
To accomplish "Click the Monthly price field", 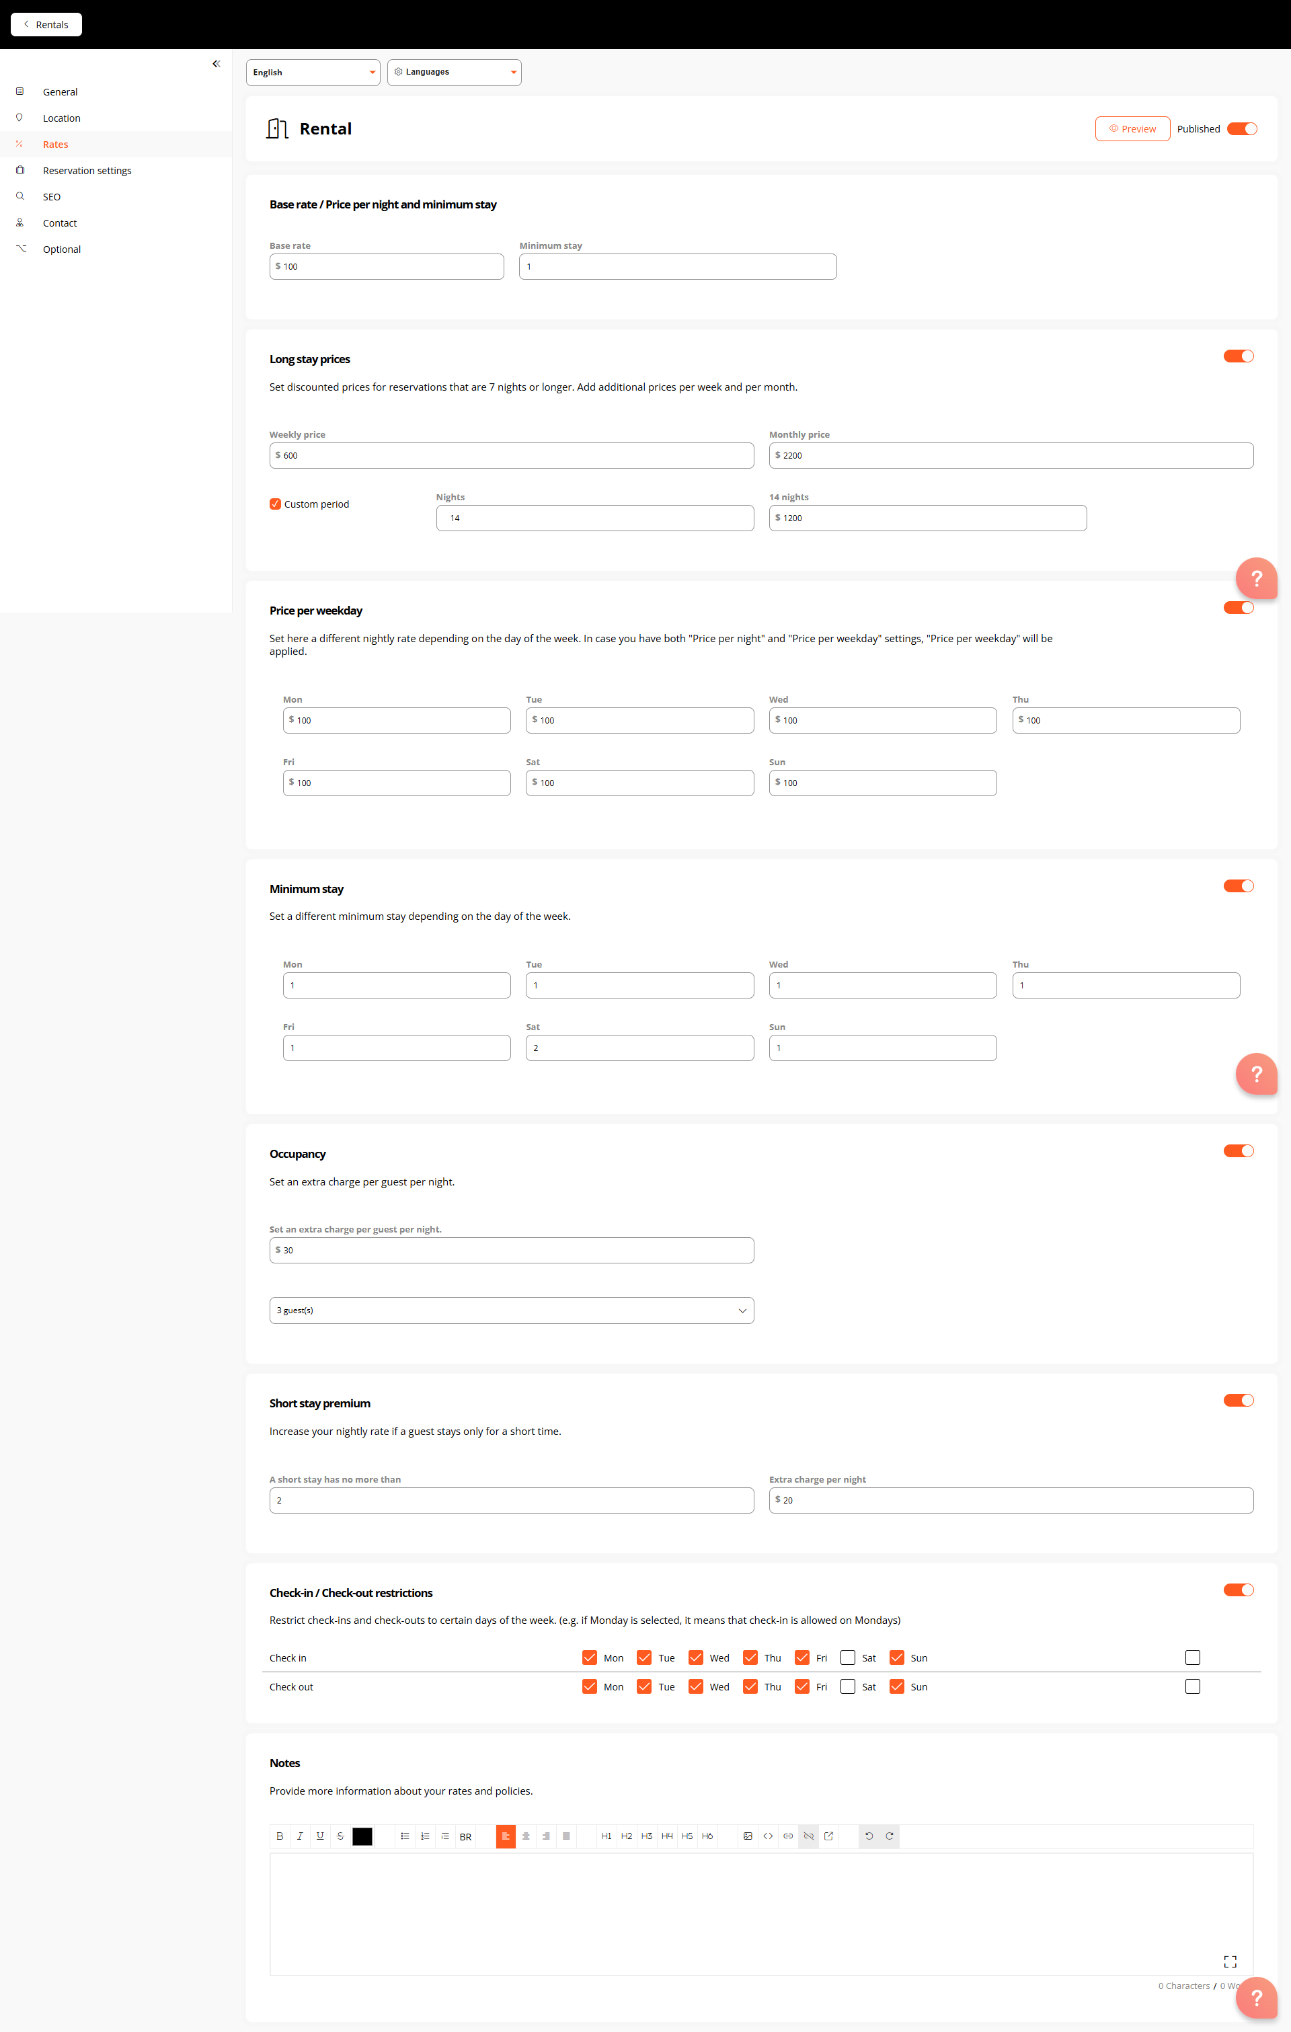I will [x=1011, y=456].
